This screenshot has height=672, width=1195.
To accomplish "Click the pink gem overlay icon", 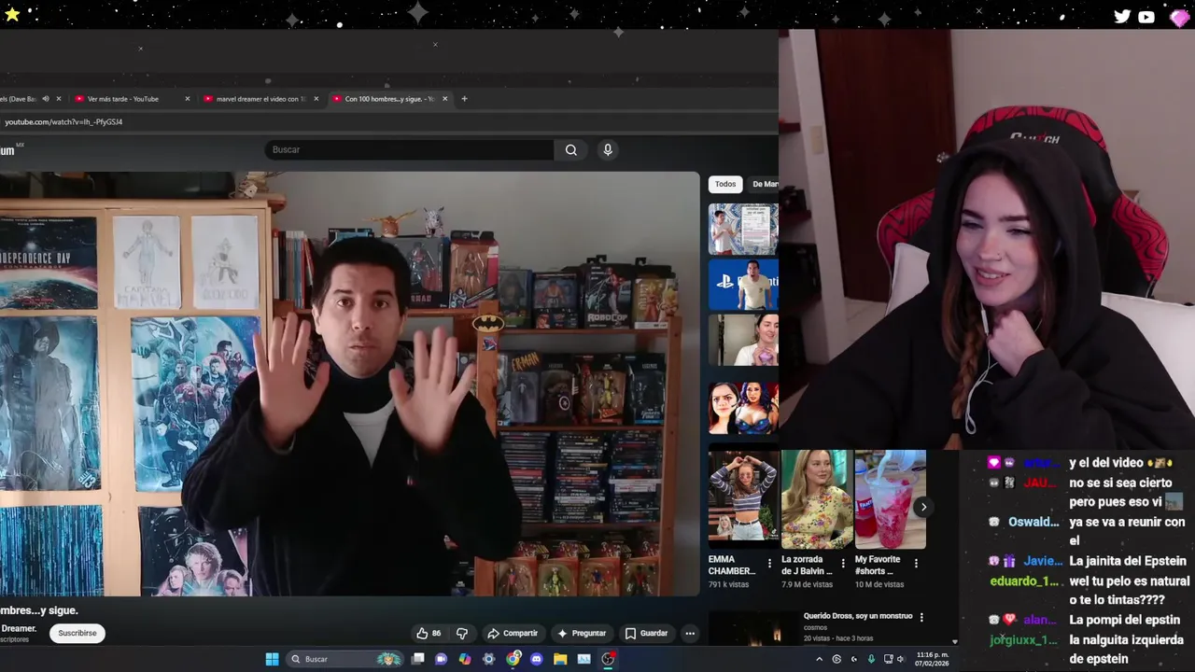I will point(1179,16).
